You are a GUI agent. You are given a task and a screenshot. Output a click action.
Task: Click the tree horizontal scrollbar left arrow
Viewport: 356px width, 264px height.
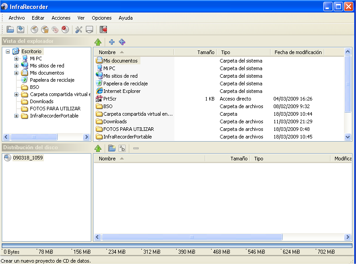6,137
